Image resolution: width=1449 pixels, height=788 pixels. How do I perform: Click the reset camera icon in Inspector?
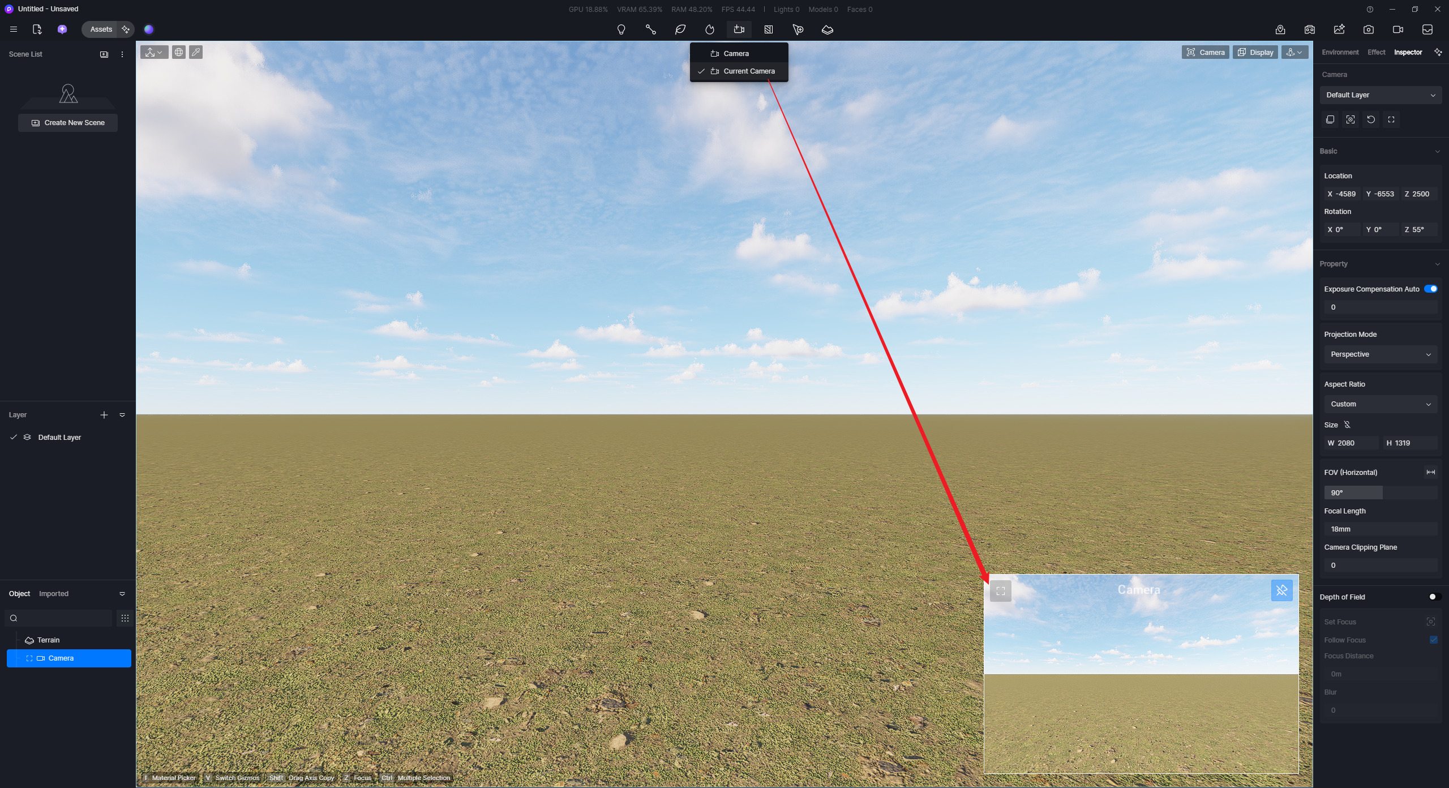[x=1370, y=119]
